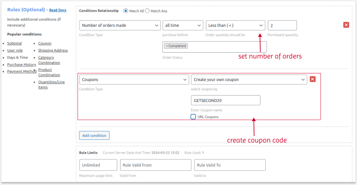Select the Shipping Address condition link
357x185 pixels.
(53, 50)
